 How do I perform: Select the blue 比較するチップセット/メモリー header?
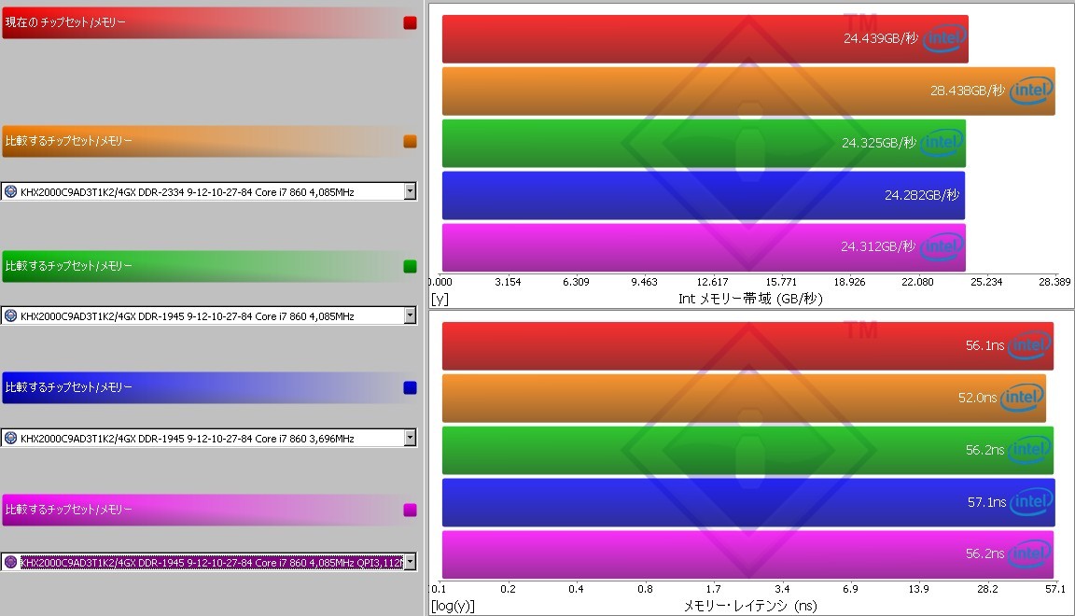click(209, 387)
